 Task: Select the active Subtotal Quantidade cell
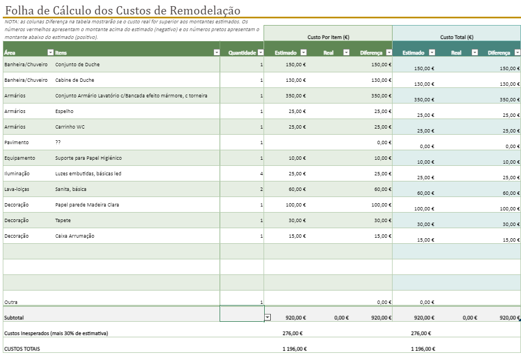[x=242, y=314]
